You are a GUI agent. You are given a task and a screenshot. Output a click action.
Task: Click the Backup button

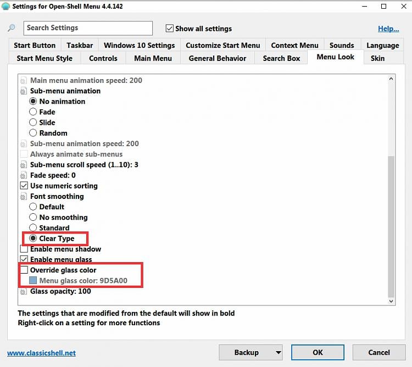pyautogui.click(x=247, y=352)
